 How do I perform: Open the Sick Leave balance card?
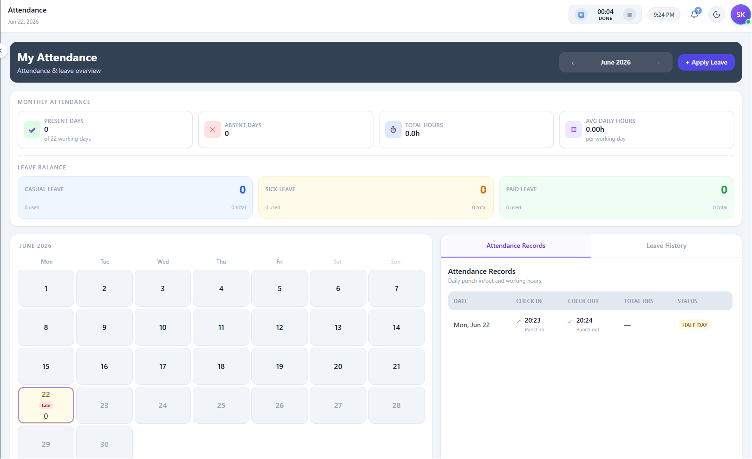[376, 197]
